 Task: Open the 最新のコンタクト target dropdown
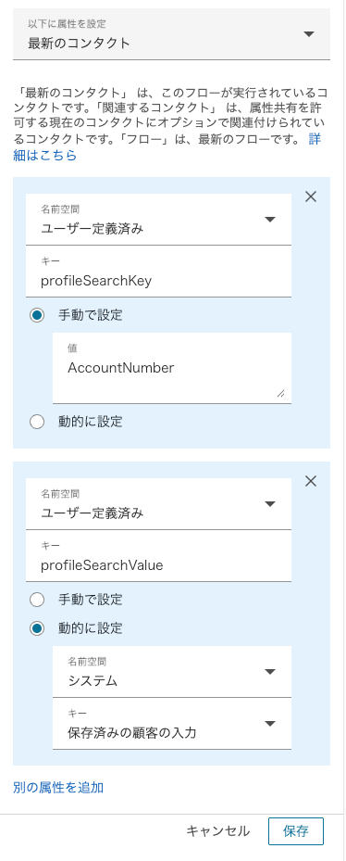coord(172,34)
